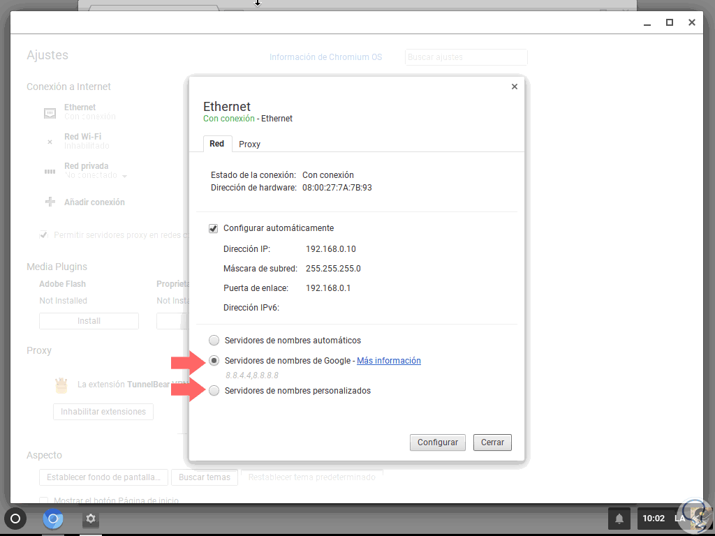Viewport: 715px width, 536px height.
Task: Switch to the Proxy tab
Action: coord(249,144)
